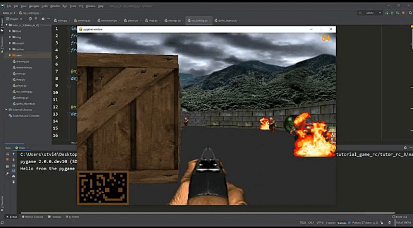The width and height of the screenshot is (413, 228).
Task: Expand External Libraries node
Action: click(x=7, y=109)
